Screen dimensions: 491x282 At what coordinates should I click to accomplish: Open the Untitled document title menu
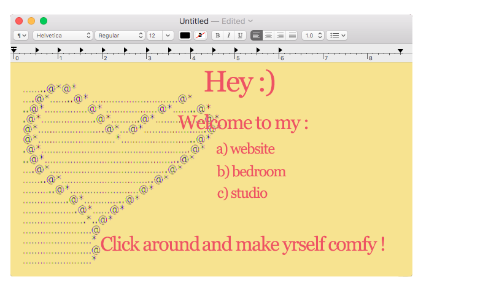(x=193, y=21)
